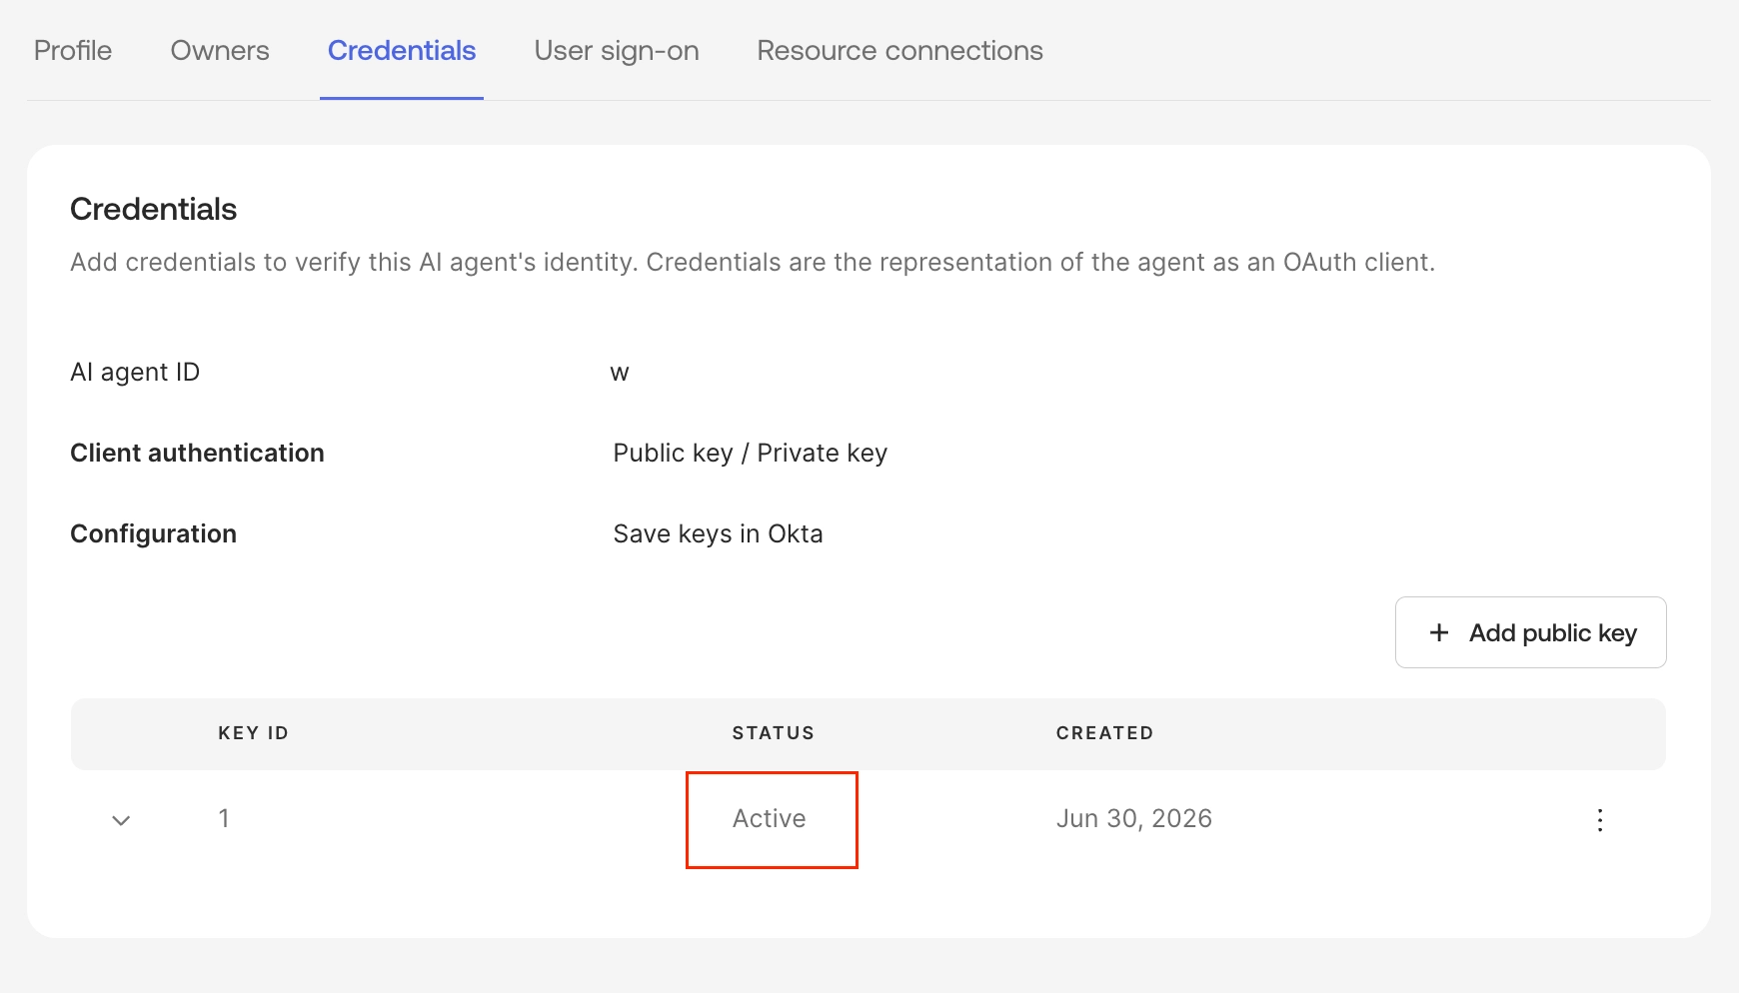
Task: Click the Save keys in Okta text
Action: [718, 533]
